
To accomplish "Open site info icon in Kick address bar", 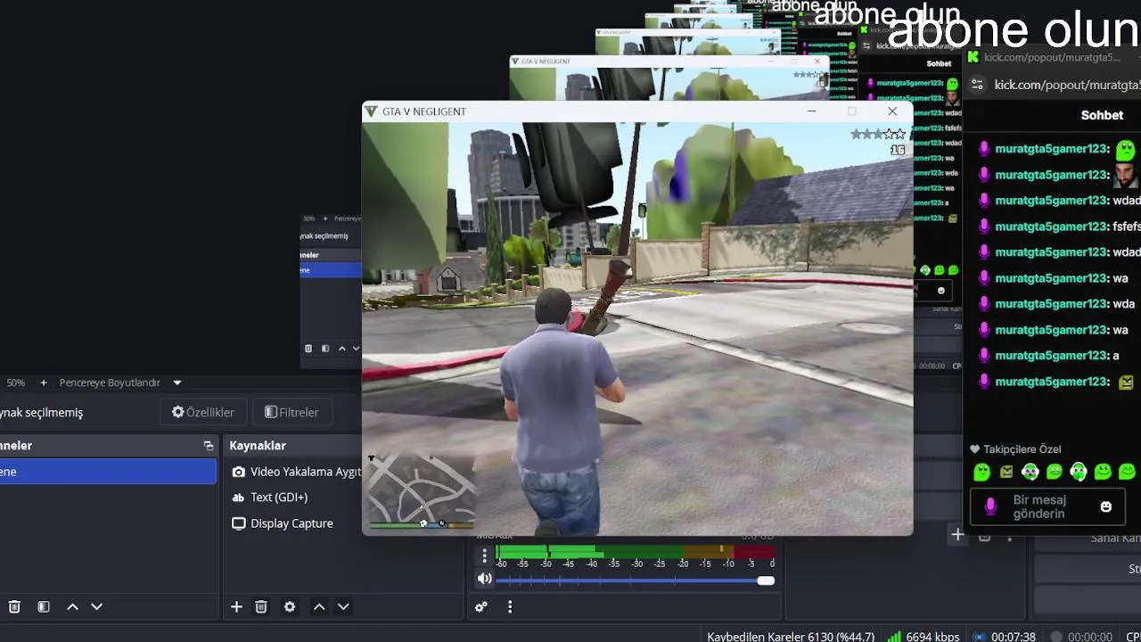I will click(x=978, y=85).
